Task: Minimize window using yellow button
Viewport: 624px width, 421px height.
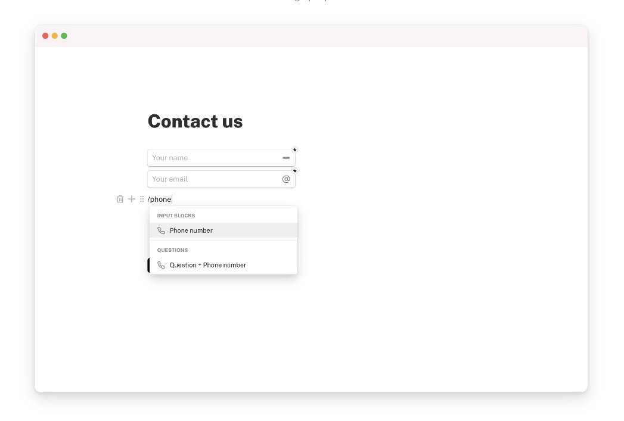Action: [x=54, y=36]
